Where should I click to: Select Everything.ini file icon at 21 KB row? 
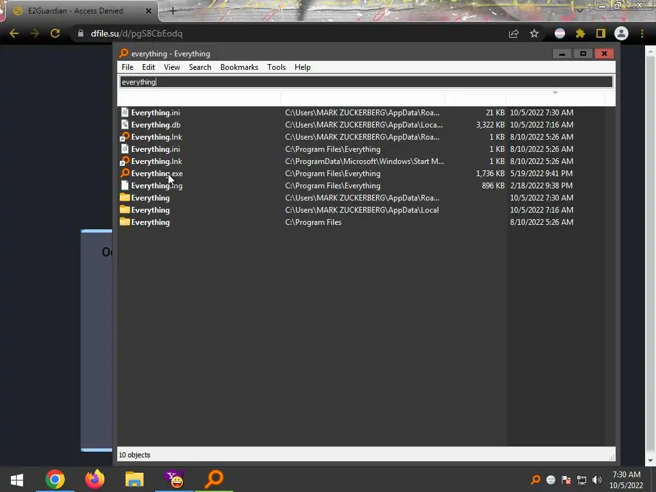tap(125, 112)
